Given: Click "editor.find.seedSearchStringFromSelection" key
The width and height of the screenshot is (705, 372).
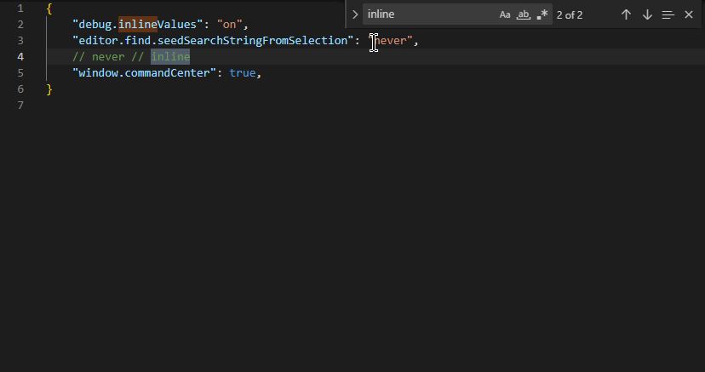Looking at the screenshot, I should pos(213,41).
